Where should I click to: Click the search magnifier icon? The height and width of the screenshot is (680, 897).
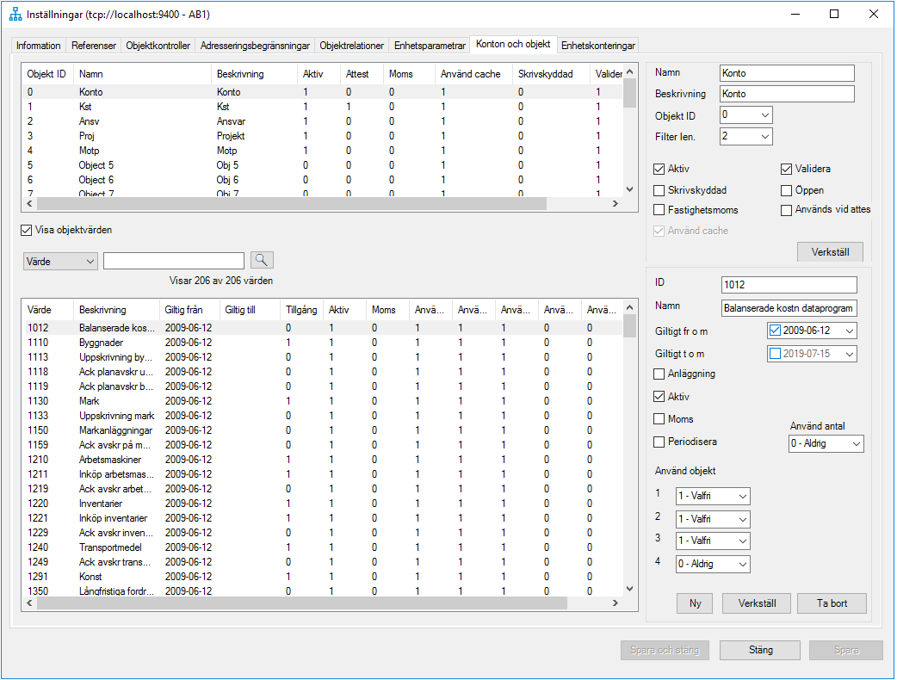pyautogui.click(x=262, y=259)
